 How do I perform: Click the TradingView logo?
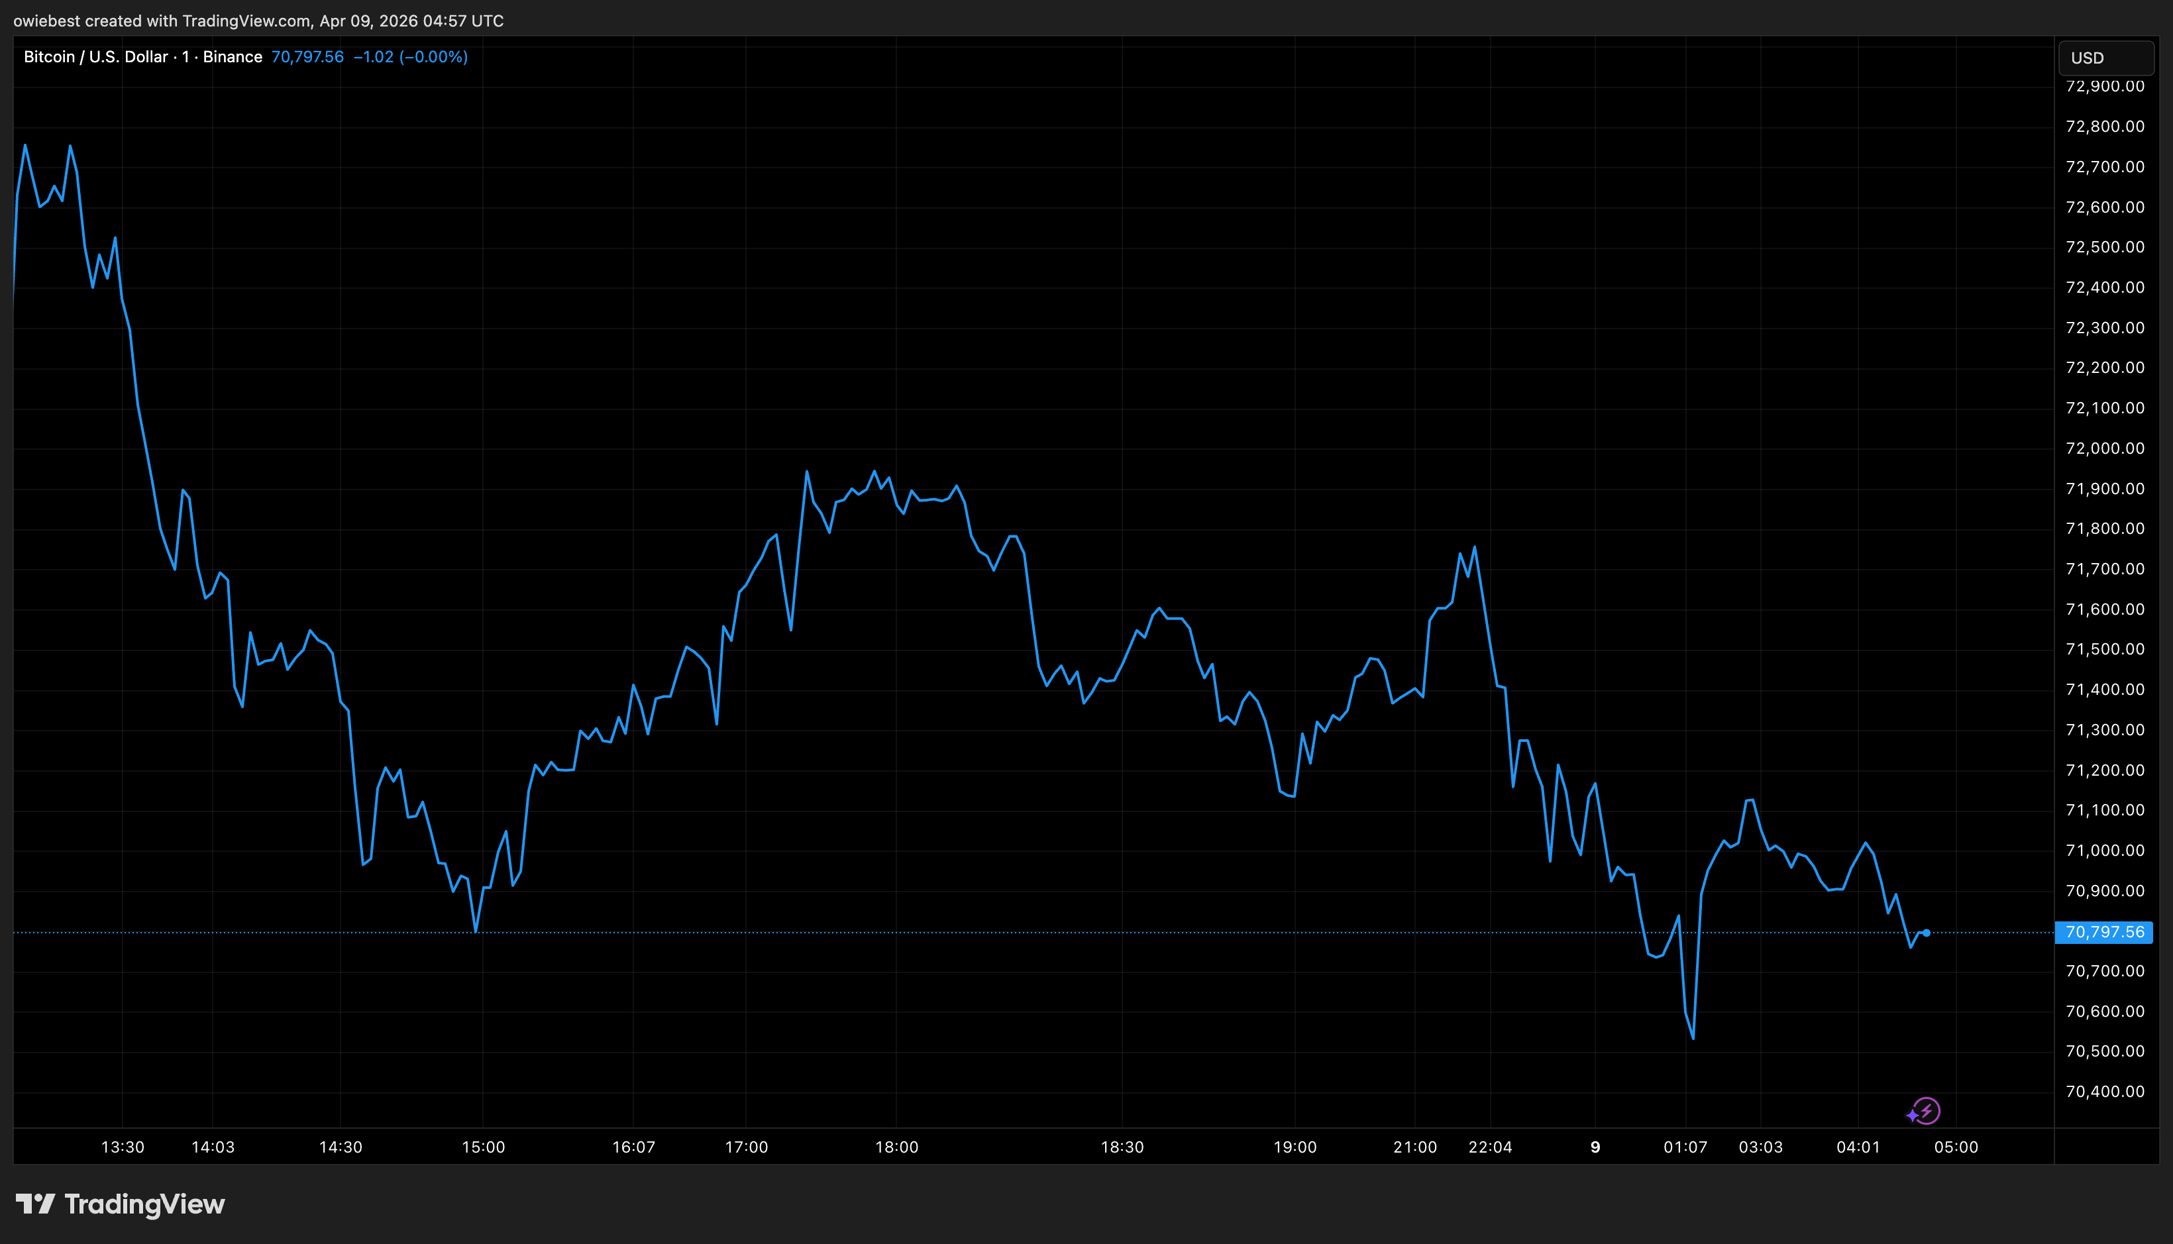120,1205
